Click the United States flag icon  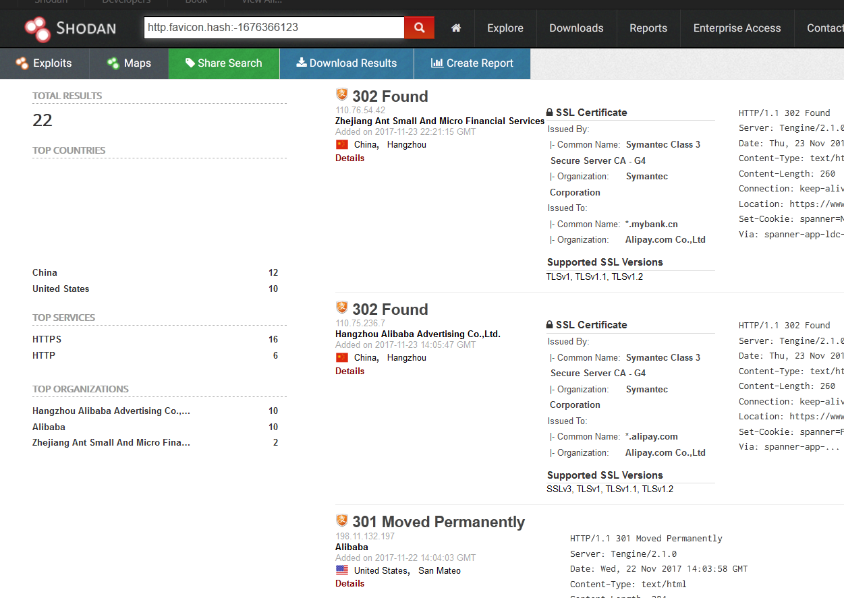[342, 570]
